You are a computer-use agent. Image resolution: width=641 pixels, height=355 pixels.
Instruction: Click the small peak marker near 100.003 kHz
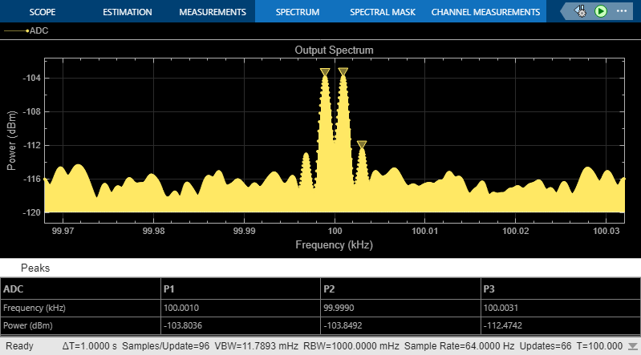click(x=362, y=144)
